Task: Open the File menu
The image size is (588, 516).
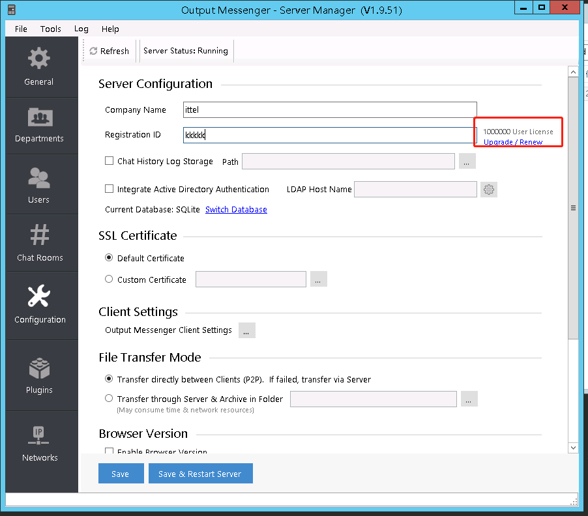Action: pyautogui.click(x=21, y=29)
